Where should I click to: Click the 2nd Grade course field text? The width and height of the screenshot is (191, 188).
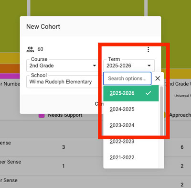(x=42, y=66)
